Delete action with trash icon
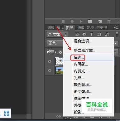 (109, 21)
